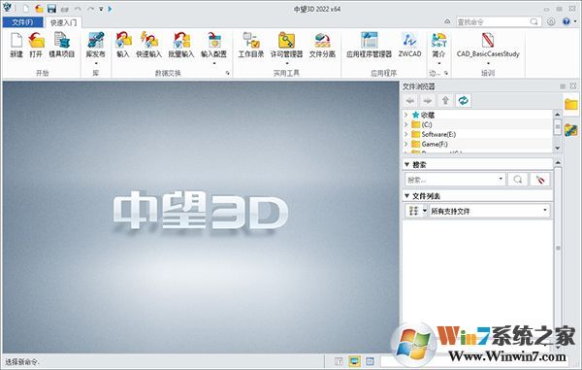Click the blue help question mark icon
582x370 pixels.
tap(566, 22)
